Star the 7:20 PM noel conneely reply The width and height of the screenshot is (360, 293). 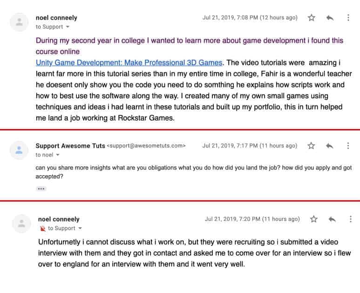[x=313, y=219]
